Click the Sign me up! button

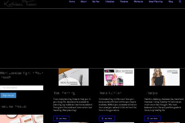8,95
